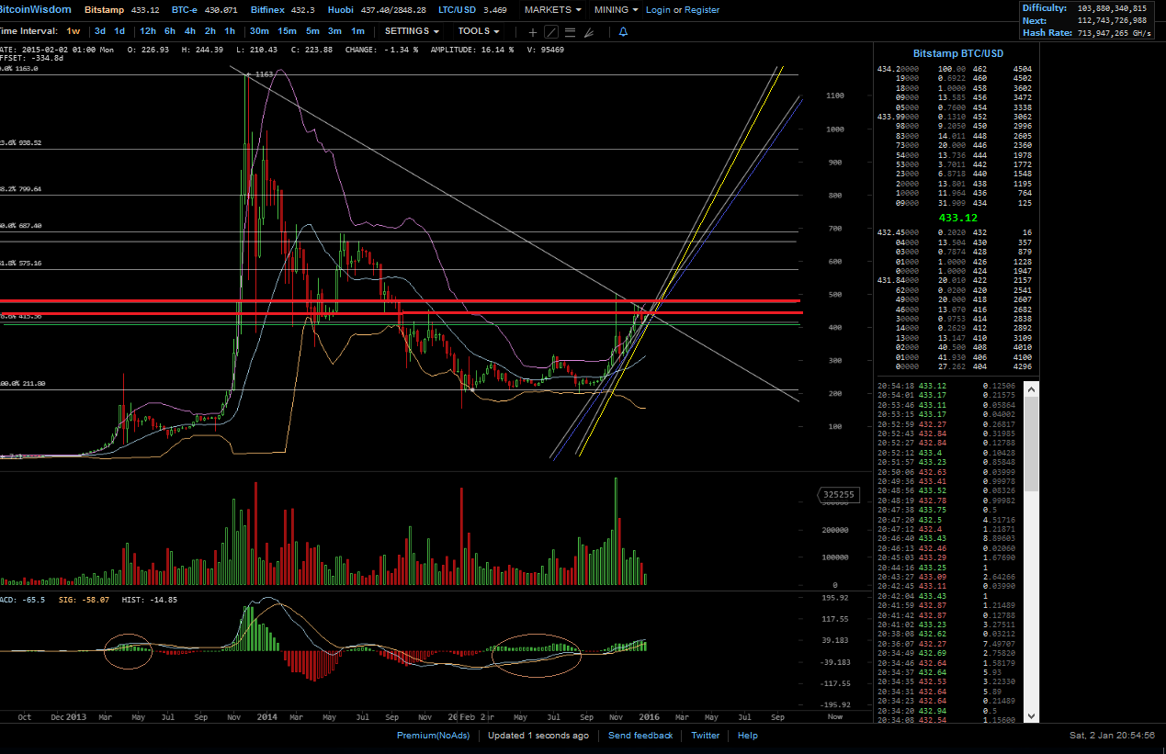Select the horizontal lines drawing tool
The width and height of the screenshot is (1166, 754).
570,32
